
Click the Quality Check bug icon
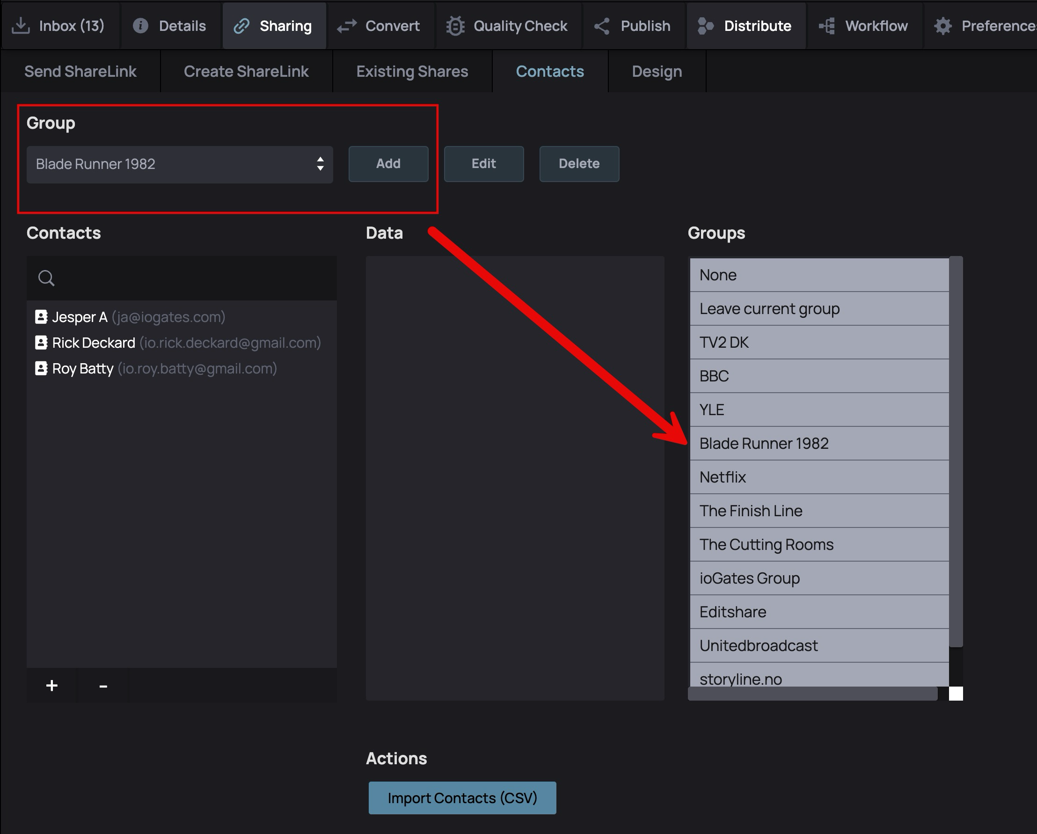tap(455, 26)
